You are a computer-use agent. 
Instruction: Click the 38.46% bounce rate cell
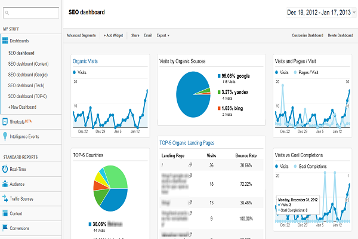[246, 203]
